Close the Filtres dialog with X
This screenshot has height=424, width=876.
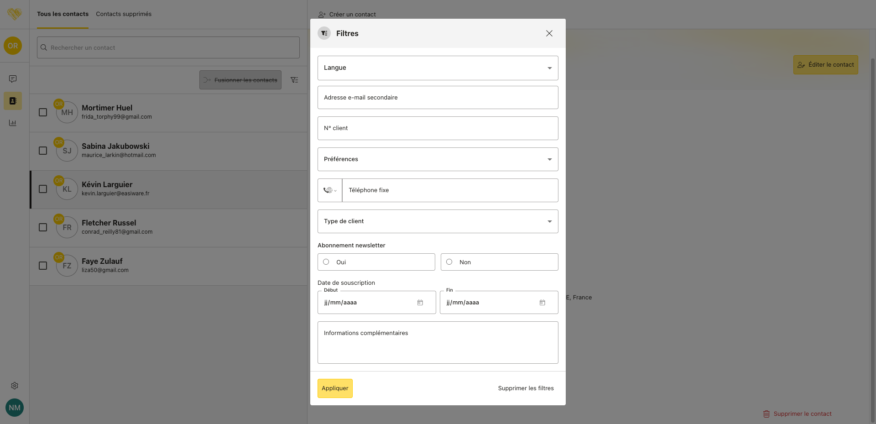click(x=549, y=33)
